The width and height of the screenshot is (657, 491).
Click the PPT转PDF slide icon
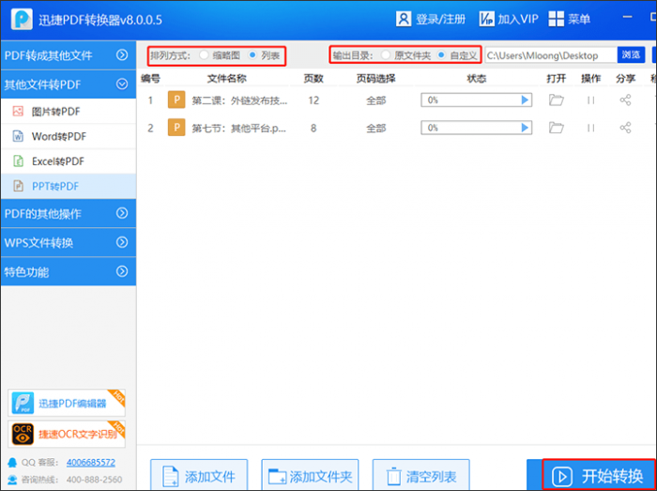coord(18,186)
